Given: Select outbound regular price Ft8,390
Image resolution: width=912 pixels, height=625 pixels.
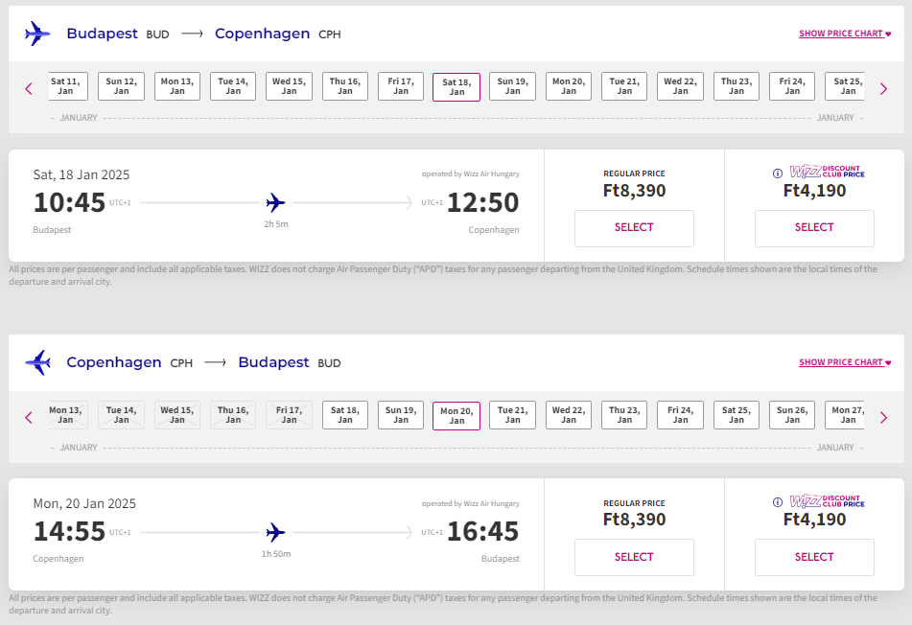Looking at the screenshot, I should point(634,228).
